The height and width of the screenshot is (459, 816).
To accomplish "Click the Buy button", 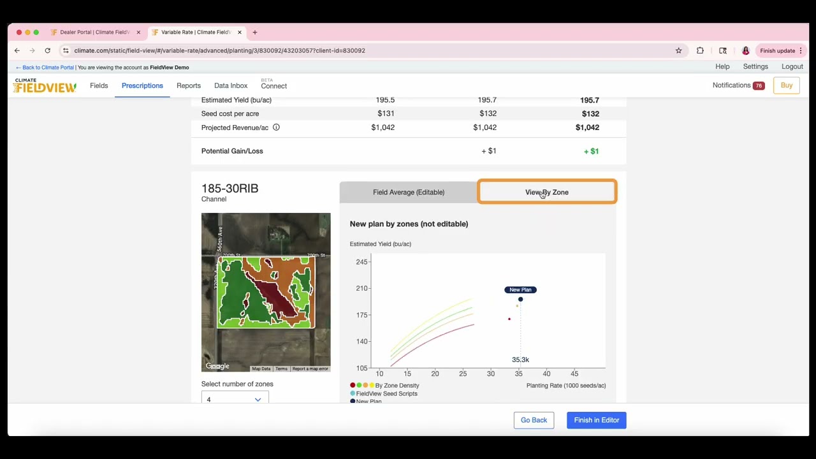I will (x=787, y=85).
